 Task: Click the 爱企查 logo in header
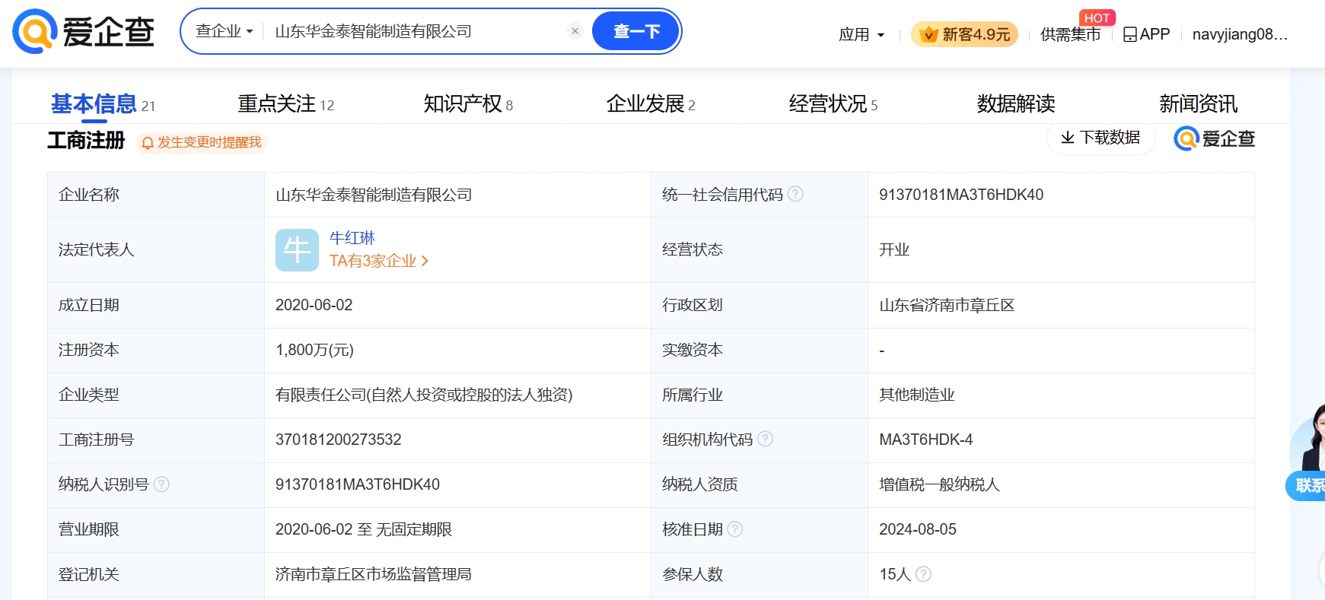click(84, 32)
